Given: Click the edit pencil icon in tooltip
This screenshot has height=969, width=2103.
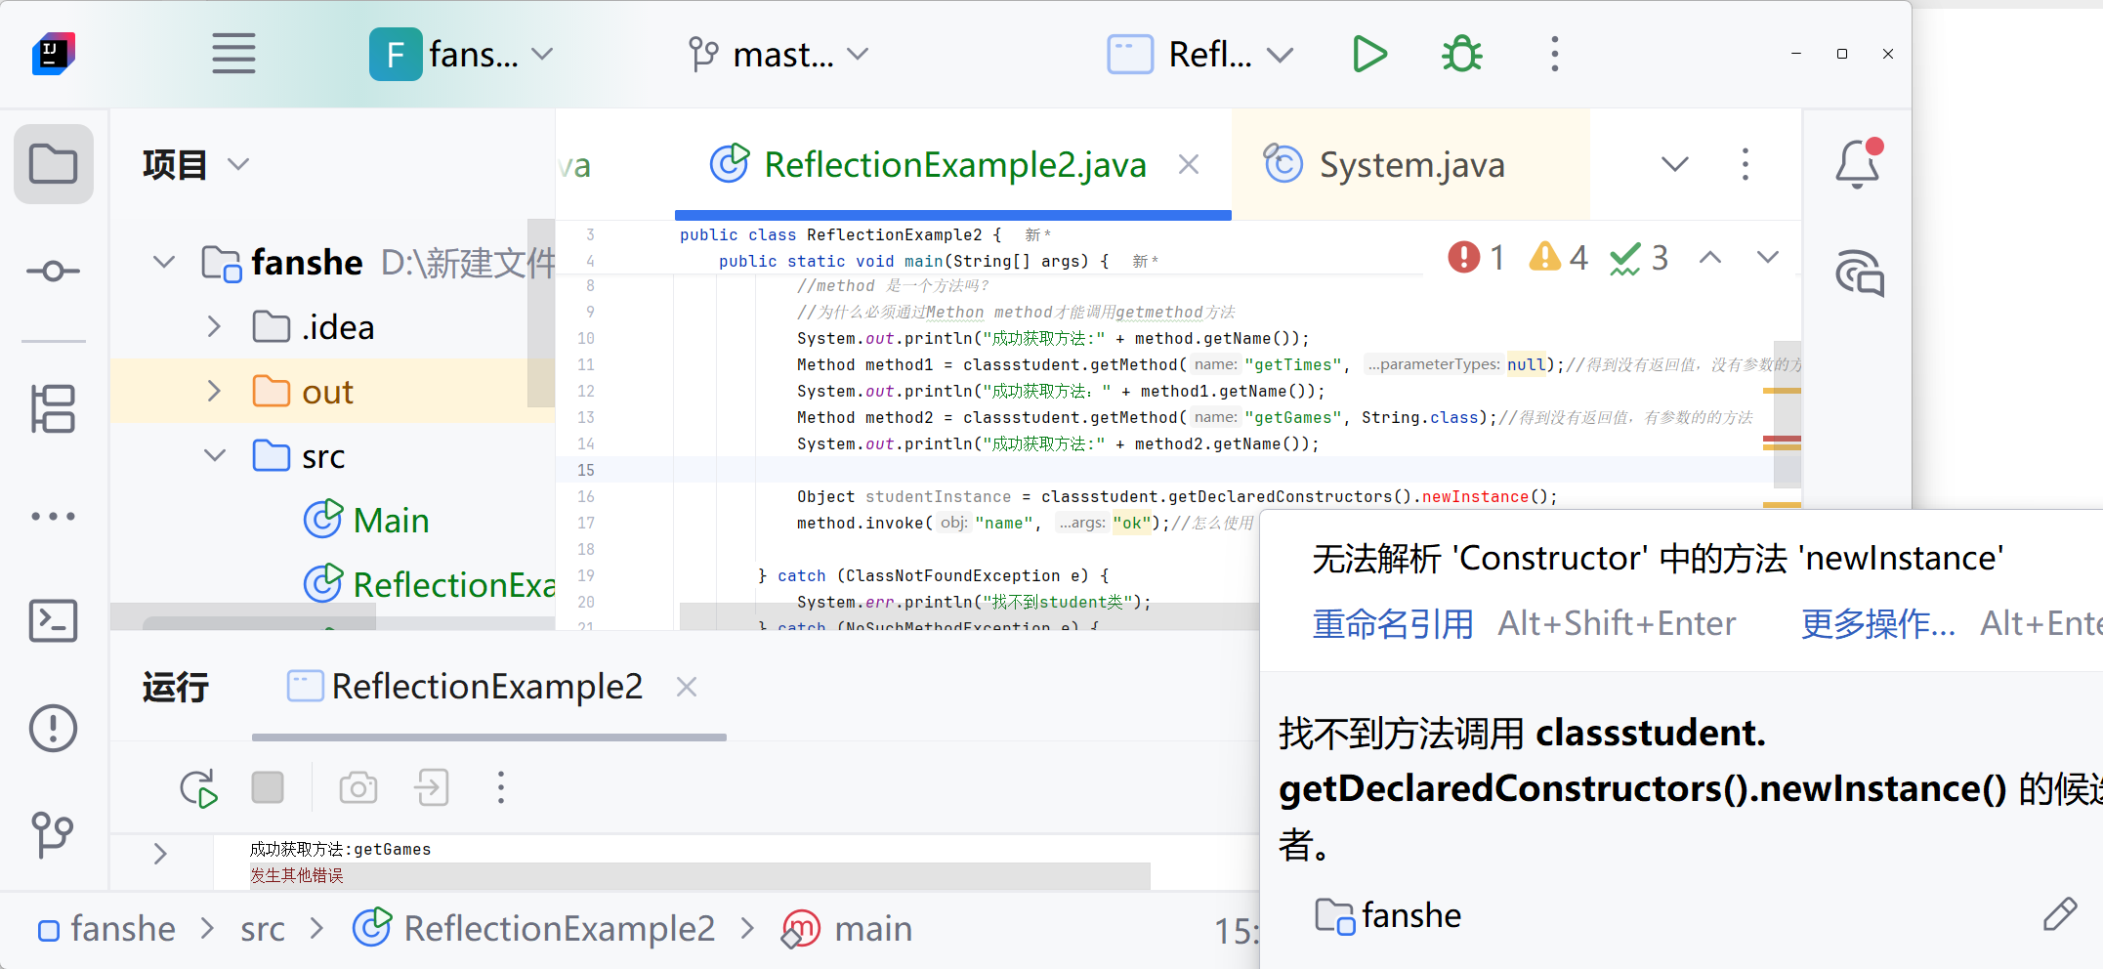Looking at the screenshot, I should pyautogui.click(x=2060, y=914).
